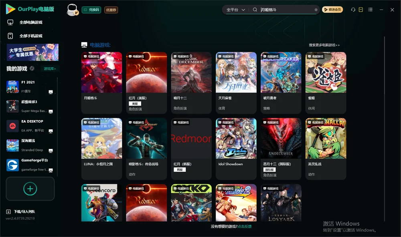Choose the 红月（韩服）game card

tap(191, 149)
